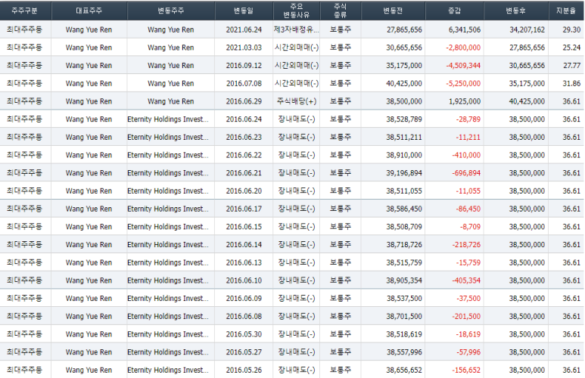Click the 변동주주 column header

coord(170,11)
